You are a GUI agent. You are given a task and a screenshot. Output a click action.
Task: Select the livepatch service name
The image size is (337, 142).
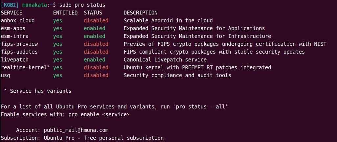click(15, 60)
